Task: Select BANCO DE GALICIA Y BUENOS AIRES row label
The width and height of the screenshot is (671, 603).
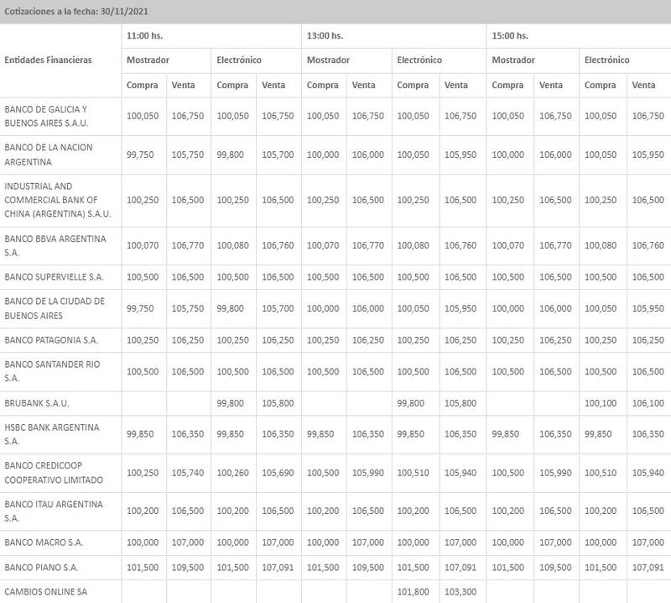Action: click(48, 116)
